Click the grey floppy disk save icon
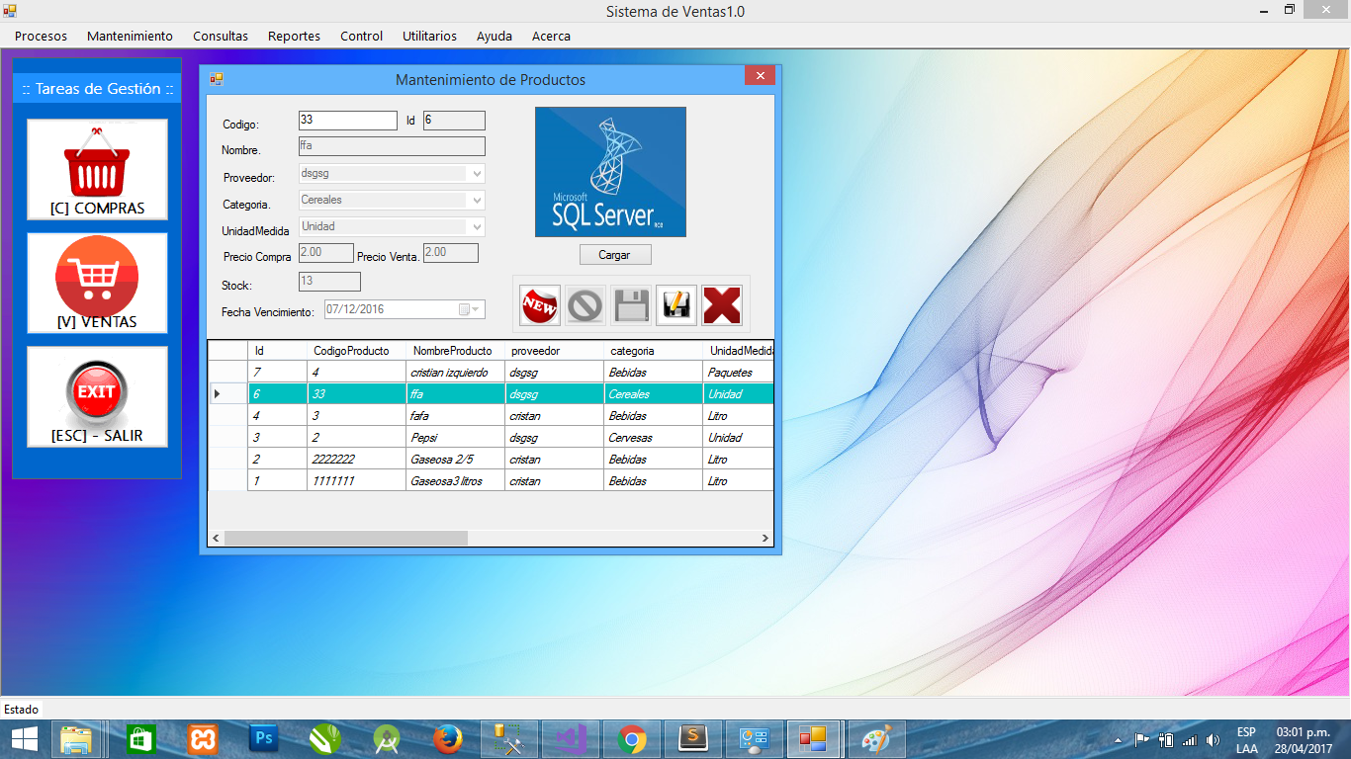 [631, 304]
